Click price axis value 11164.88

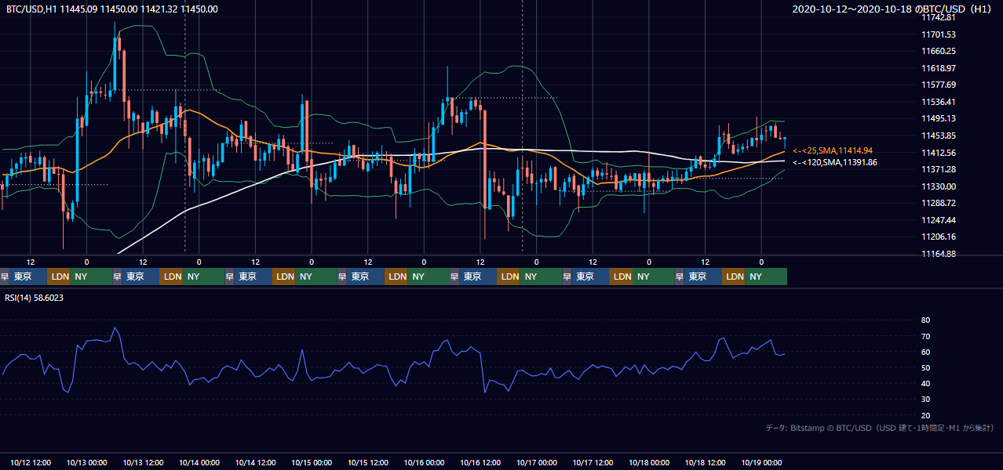938,254
